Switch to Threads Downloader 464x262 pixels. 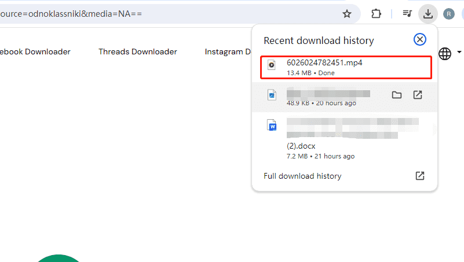pyautogui.click(x=137, y=52)
